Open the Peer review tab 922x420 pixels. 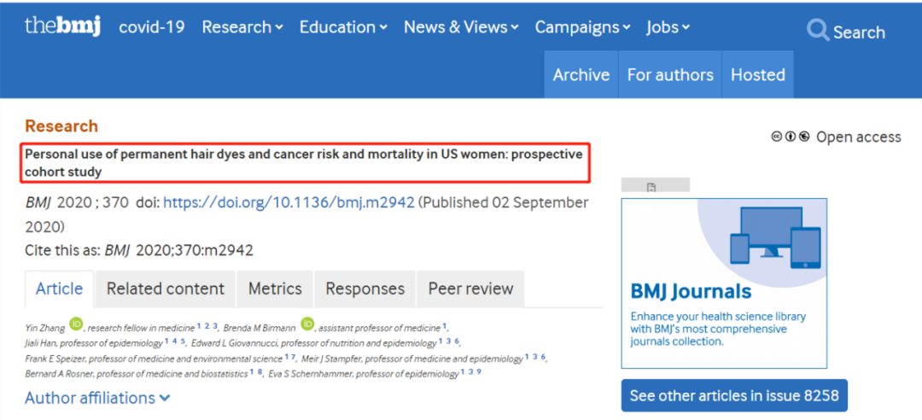(x=470, y=289)
